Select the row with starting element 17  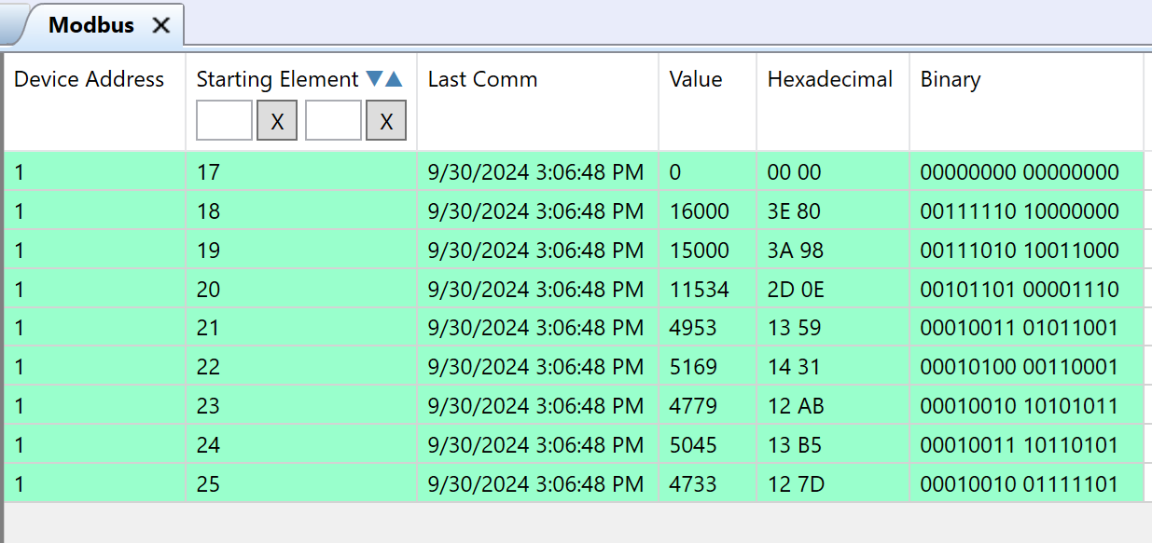tap(574, 171)
